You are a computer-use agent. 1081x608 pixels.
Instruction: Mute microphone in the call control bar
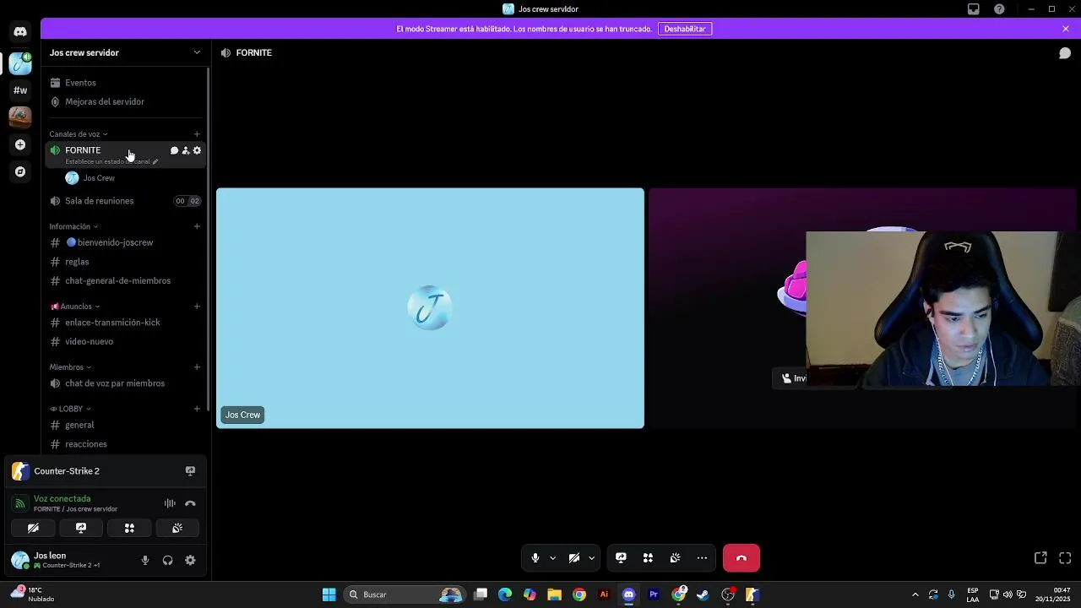535,558
